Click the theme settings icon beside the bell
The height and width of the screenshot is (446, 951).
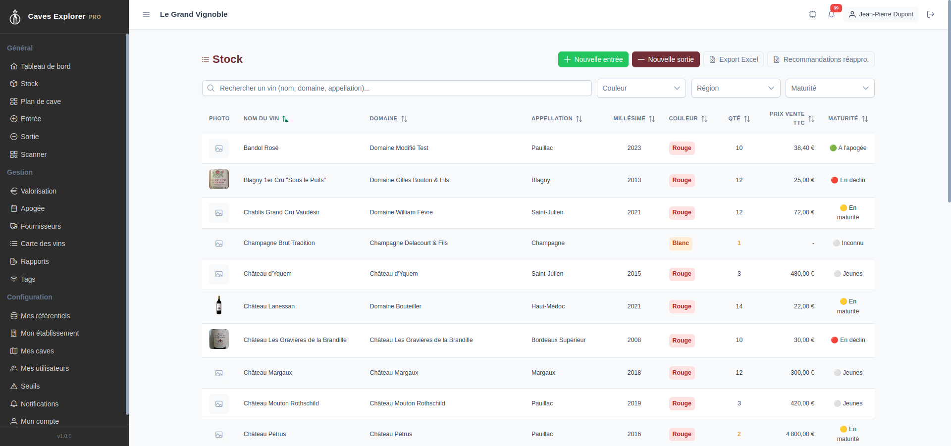813,14
